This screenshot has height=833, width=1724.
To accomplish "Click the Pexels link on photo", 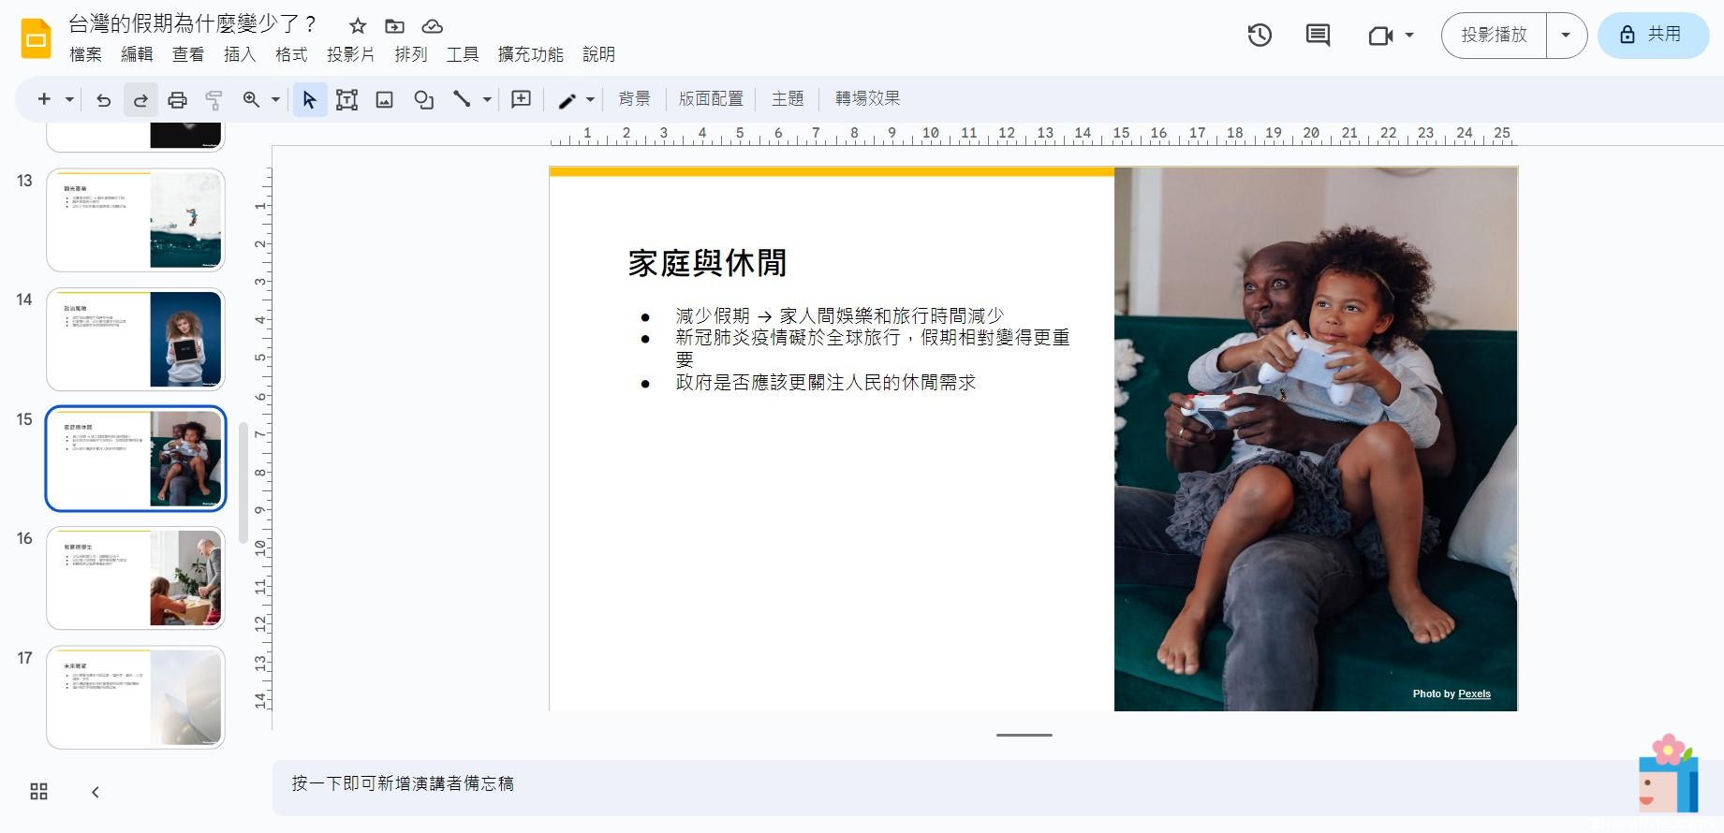I will click(1474, 694).
